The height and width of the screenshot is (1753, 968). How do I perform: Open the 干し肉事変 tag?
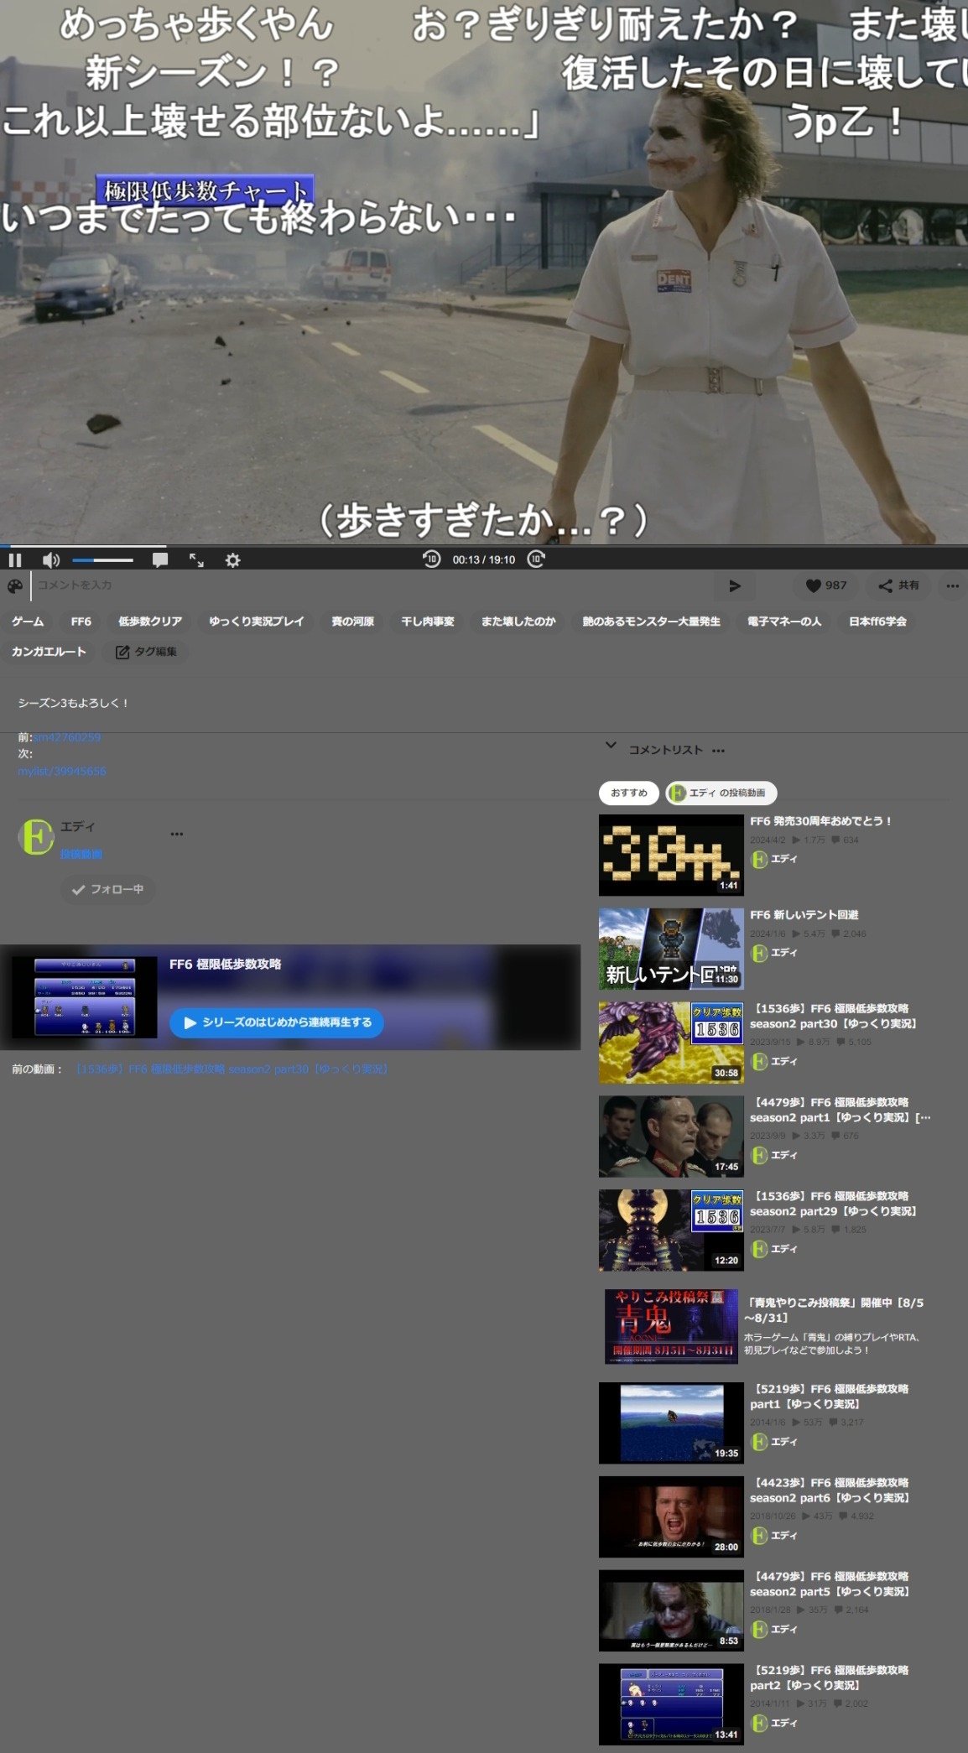[428, 622]
